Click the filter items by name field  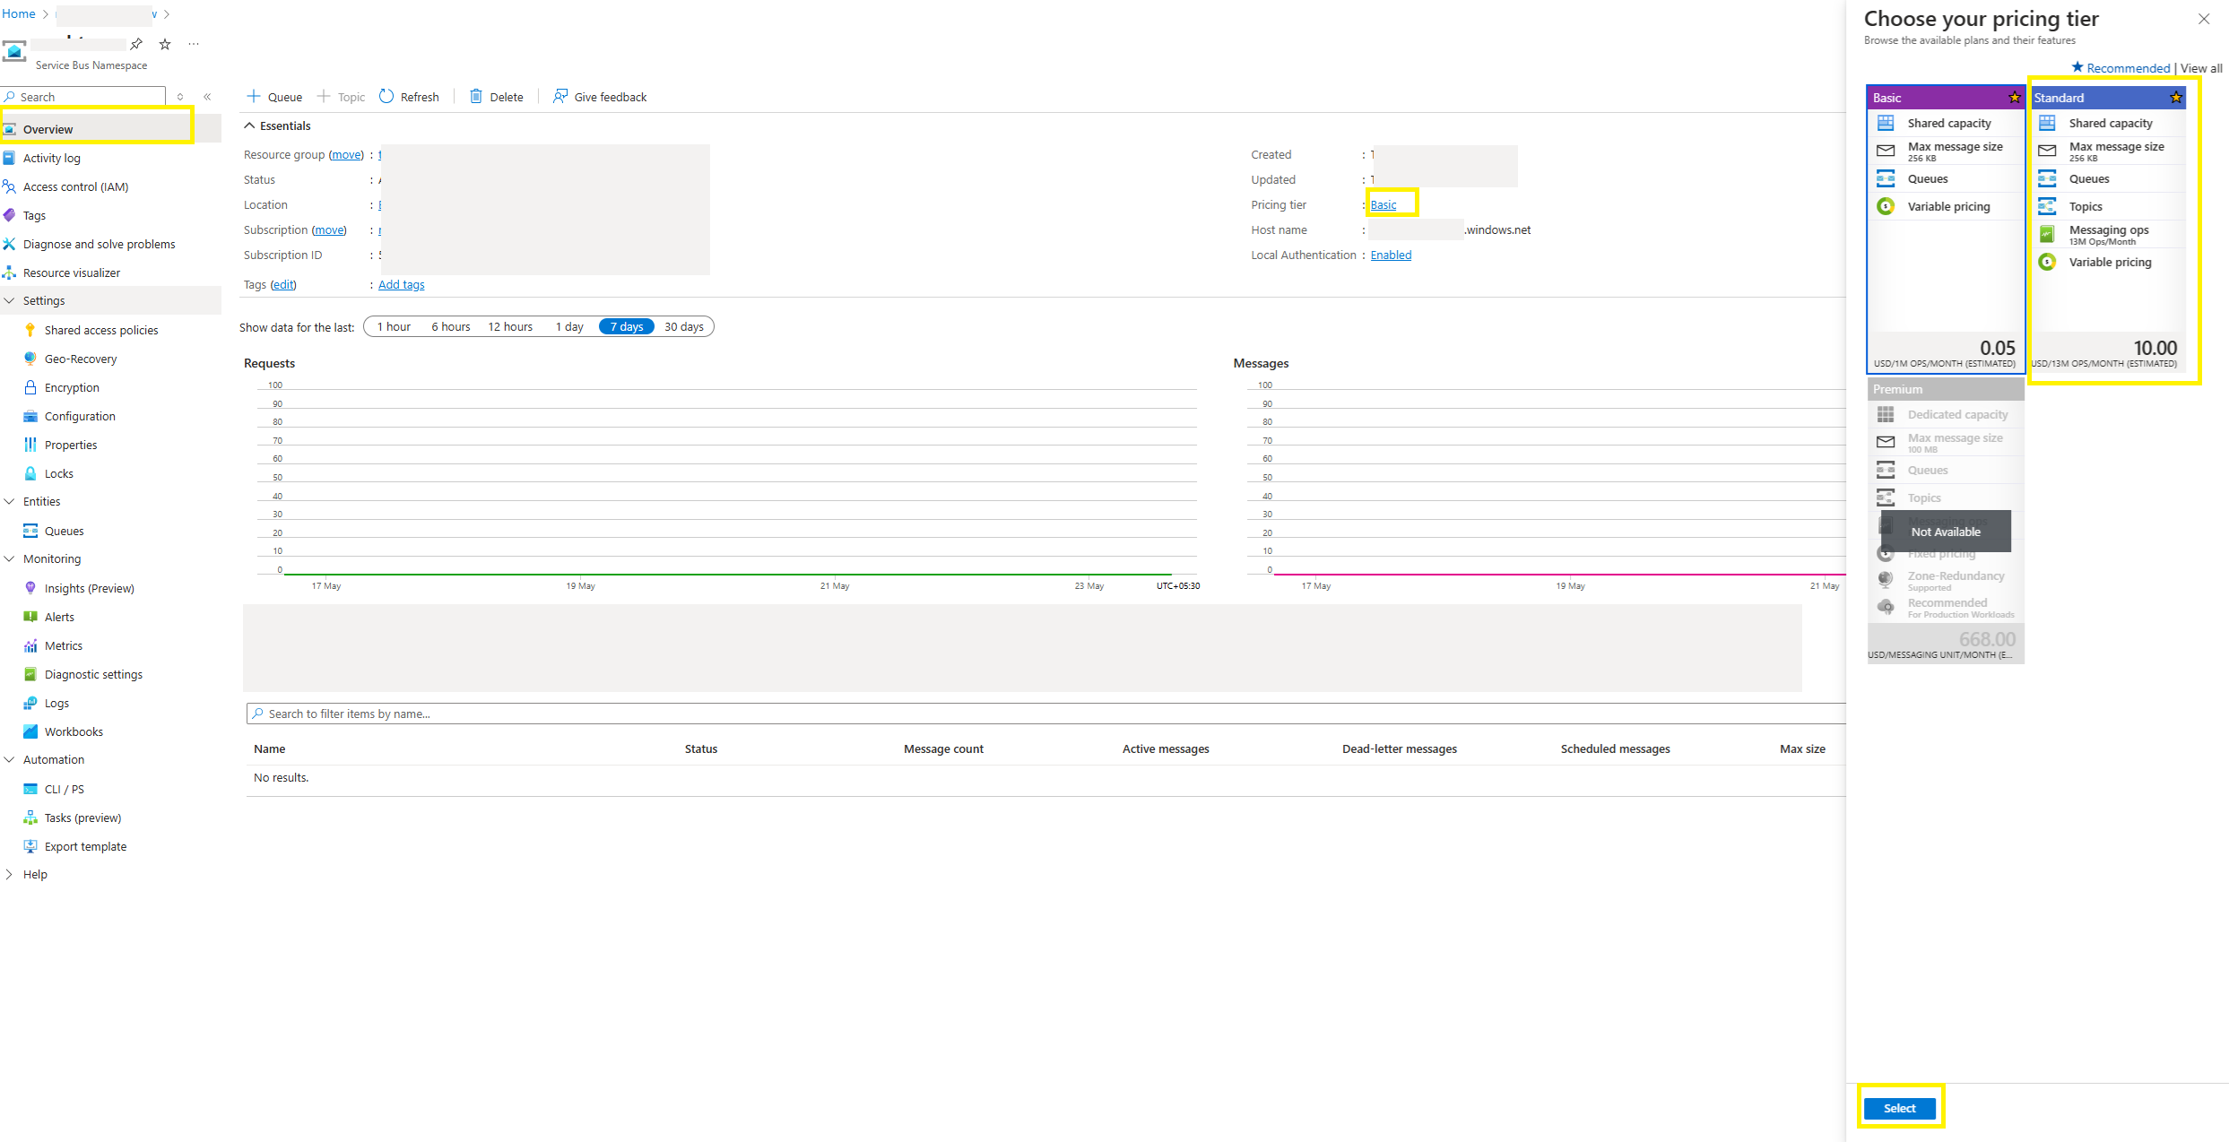click(1045, 714)
